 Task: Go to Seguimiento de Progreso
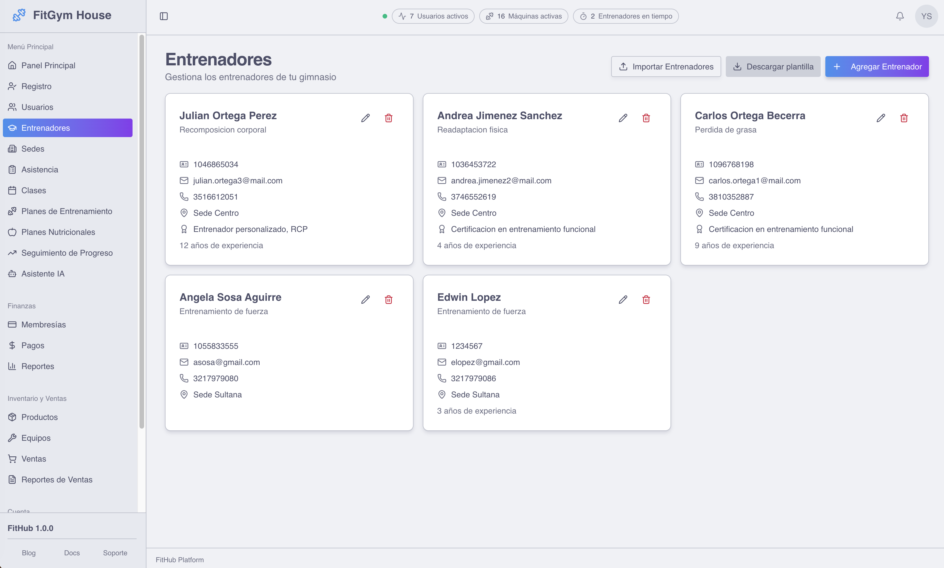pos(67,252)
